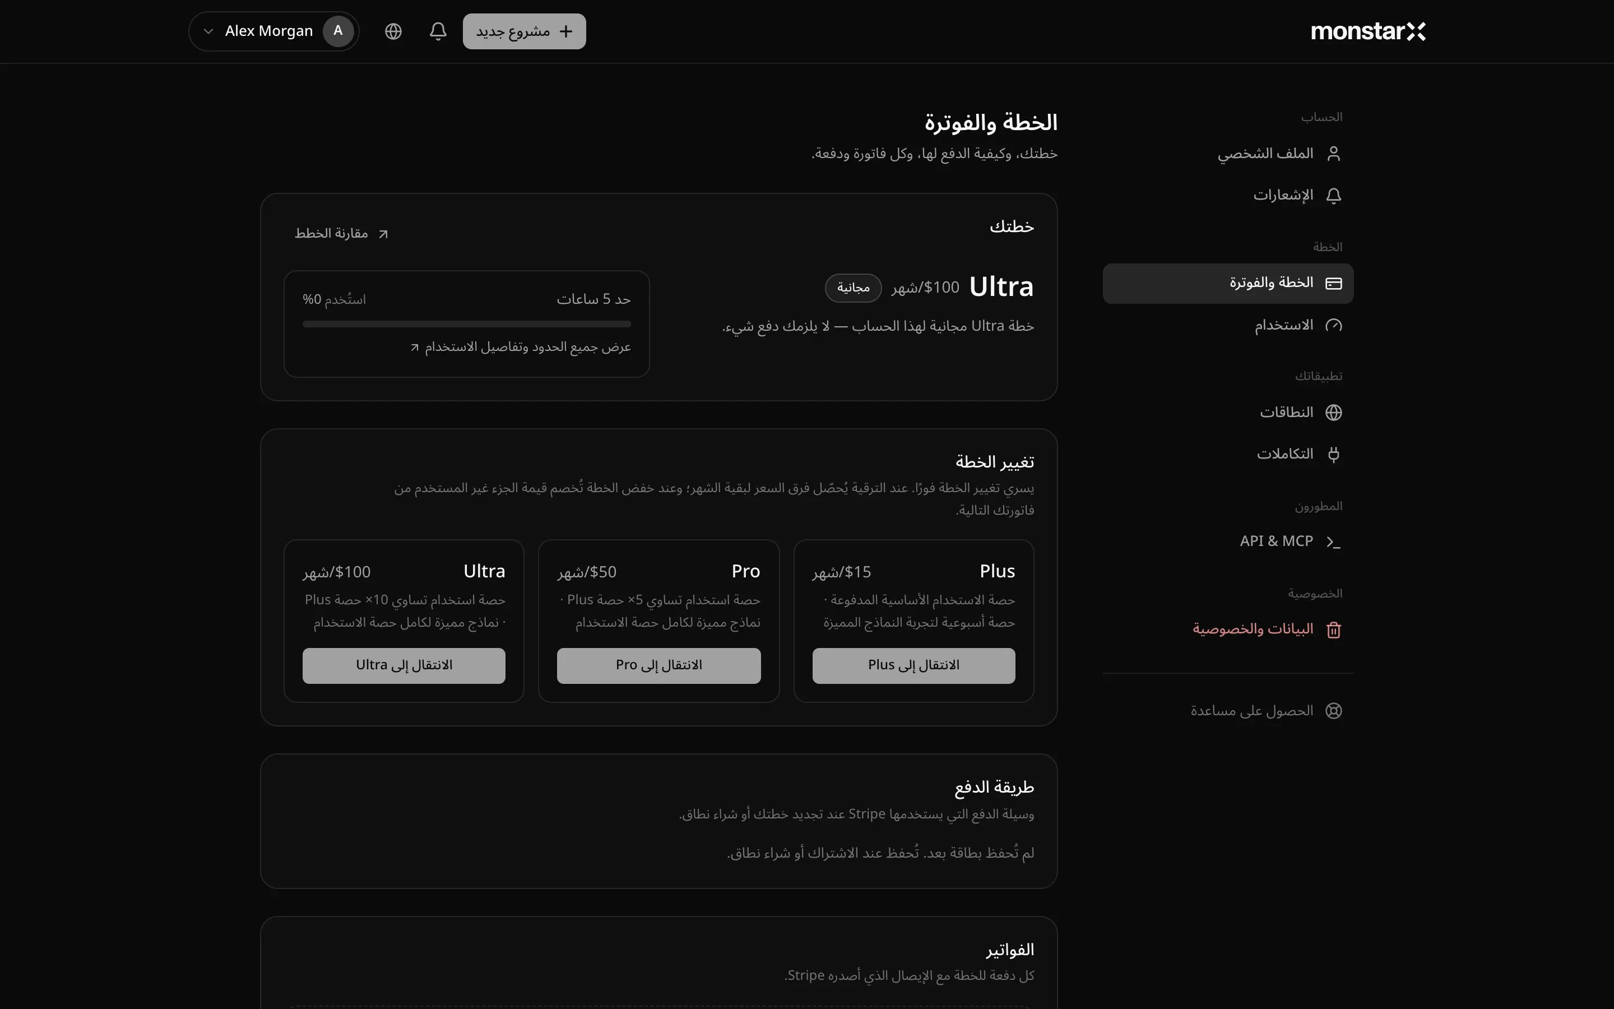The width and height of the screenshot is (1614, 1009).
Task: Open النطاقات in the sidebar
Action: pos(1228,413)
